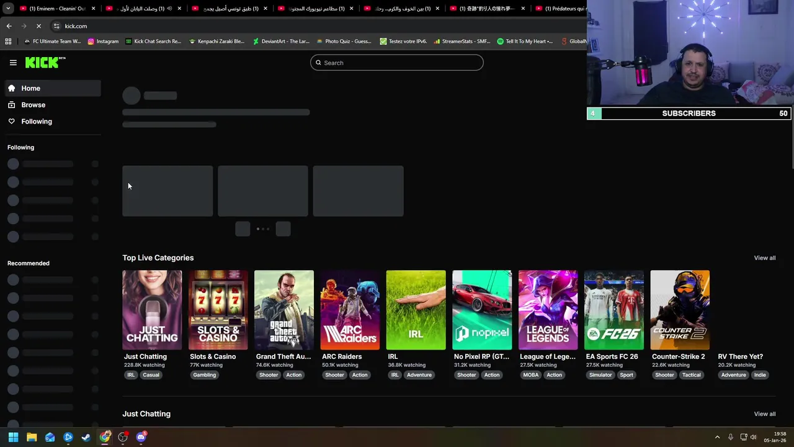
Task: Open the Just Chatting category thumbnail
Action: 152,310
